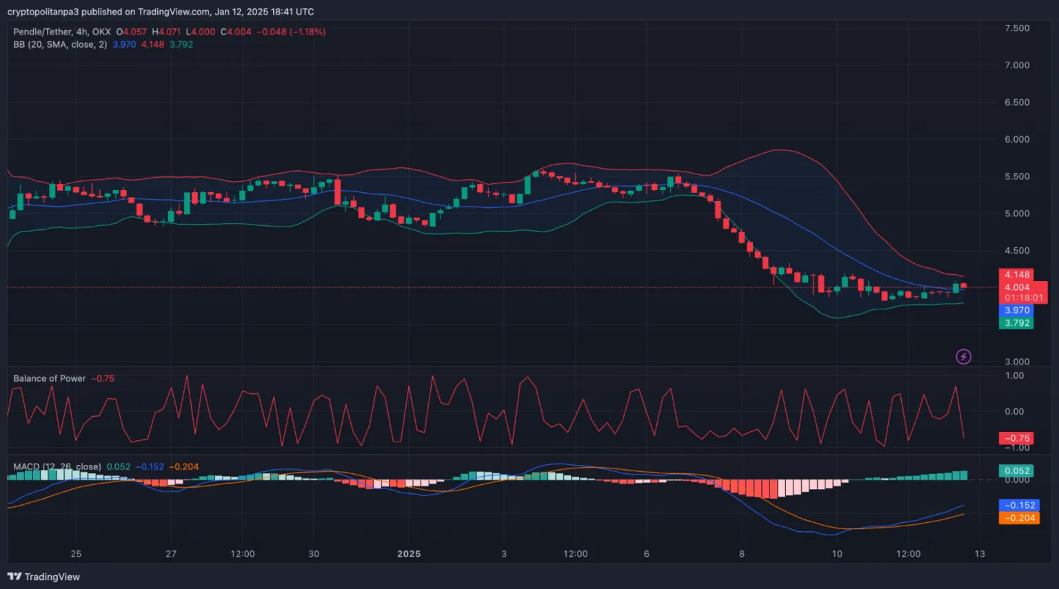The height and width of the screenshot is (589, 1059).
Task: Select the MACD (12, 26, close) legend
Action: coord(57,466)
